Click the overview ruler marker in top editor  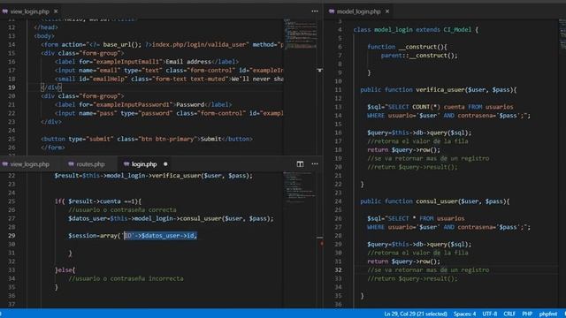320,71
